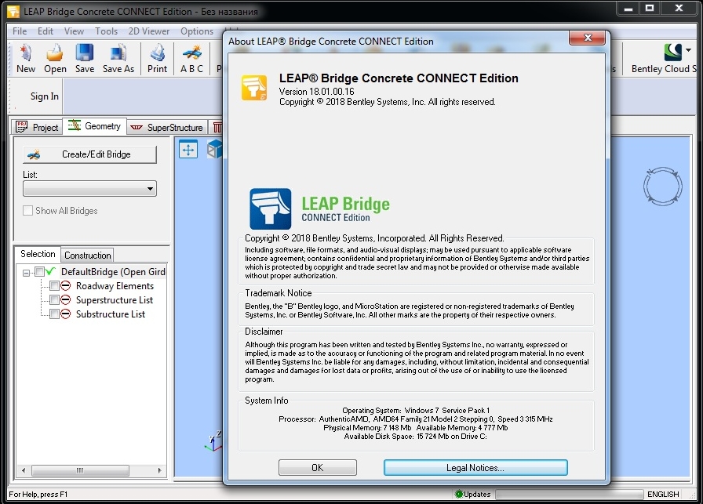Click the Roadway Elements red status icon
The height and width of the screenshot is (504, 703).
click(x=65, y=286)
